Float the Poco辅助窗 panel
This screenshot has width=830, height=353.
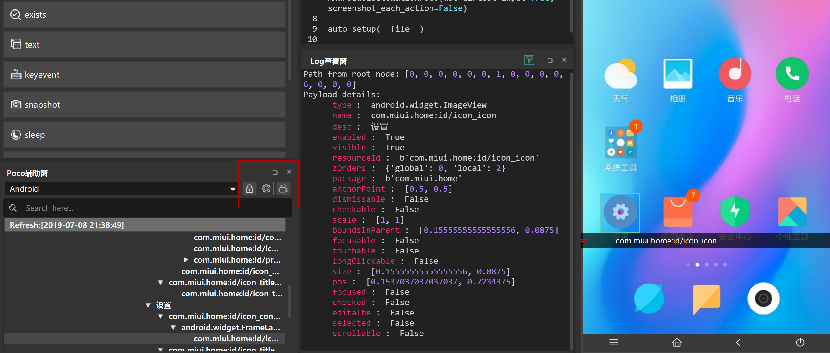pos(275,172)
